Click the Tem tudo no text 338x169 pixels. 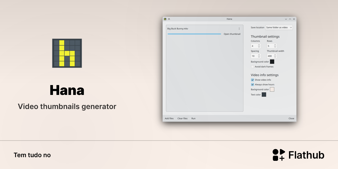tap(32, 155)
